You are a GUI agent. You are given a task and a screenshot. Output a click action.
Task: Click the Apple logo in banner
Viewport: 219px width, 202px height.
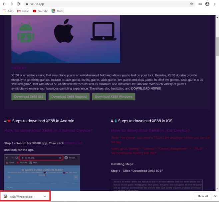click(64, 31)
